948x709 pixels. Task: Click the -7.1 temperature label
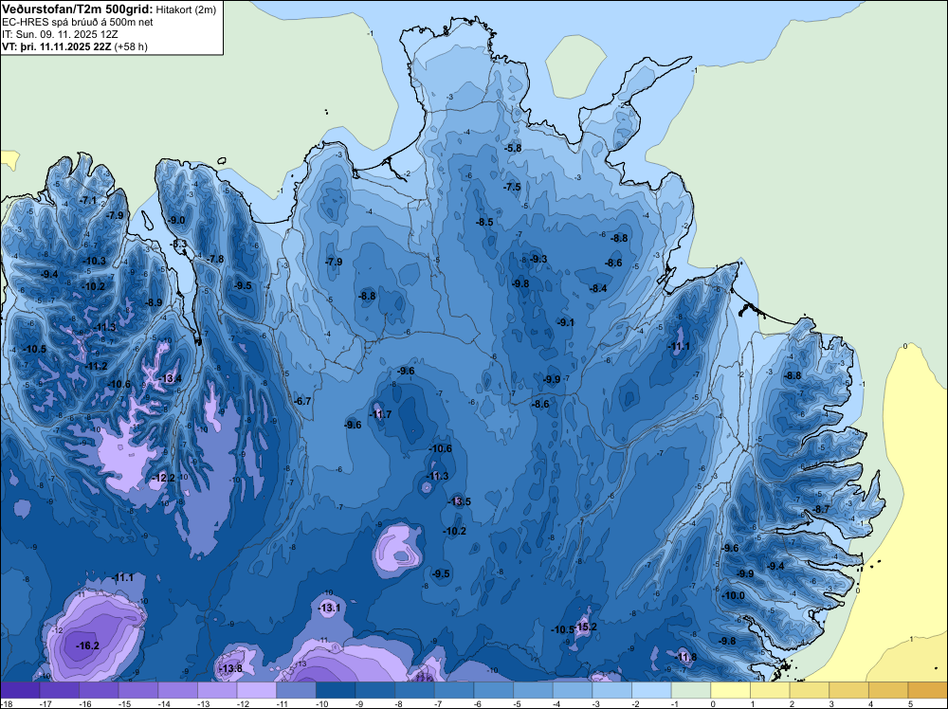[88, 200]
